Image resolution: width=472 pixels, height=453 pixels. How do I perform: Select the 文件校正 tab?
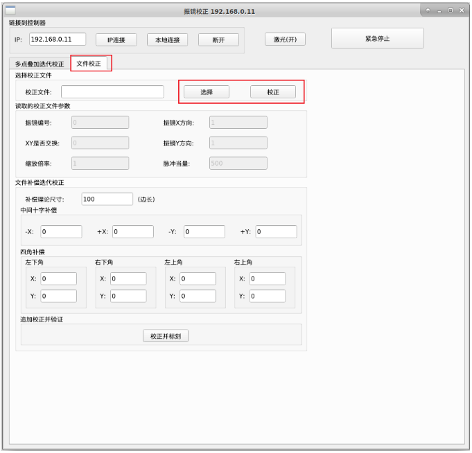89,63
